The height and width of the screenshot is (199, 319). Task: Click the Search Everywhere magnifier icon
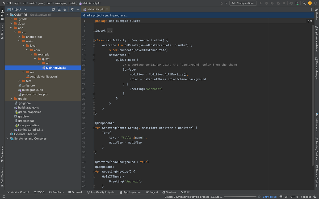(304, 3)
